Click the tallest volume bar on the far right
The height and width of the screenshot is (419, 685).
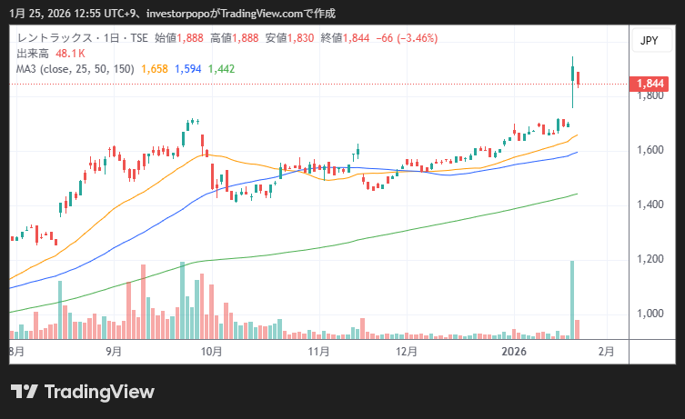[x=572, y=300]
